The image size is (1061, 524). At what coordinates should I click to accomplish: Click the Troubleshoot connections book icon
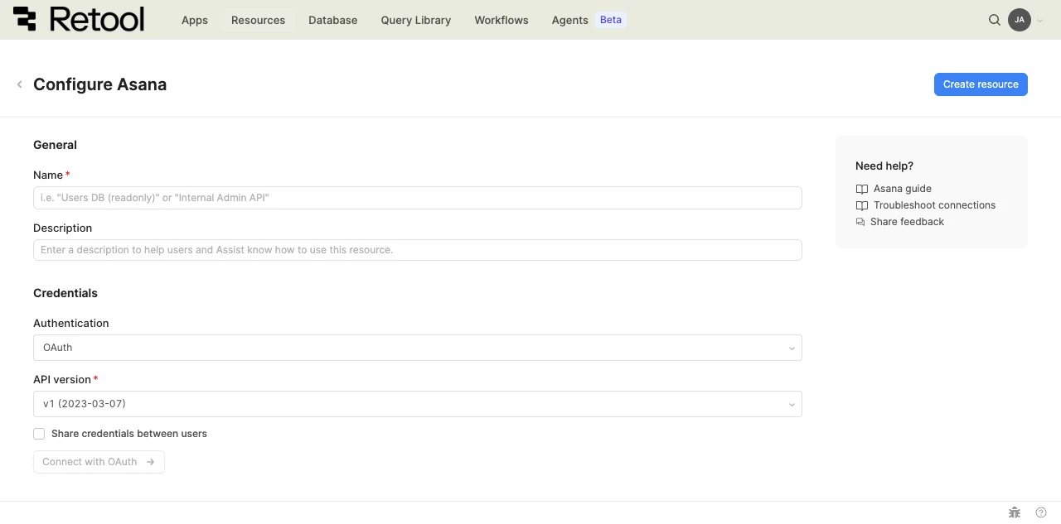coord(862,205)
